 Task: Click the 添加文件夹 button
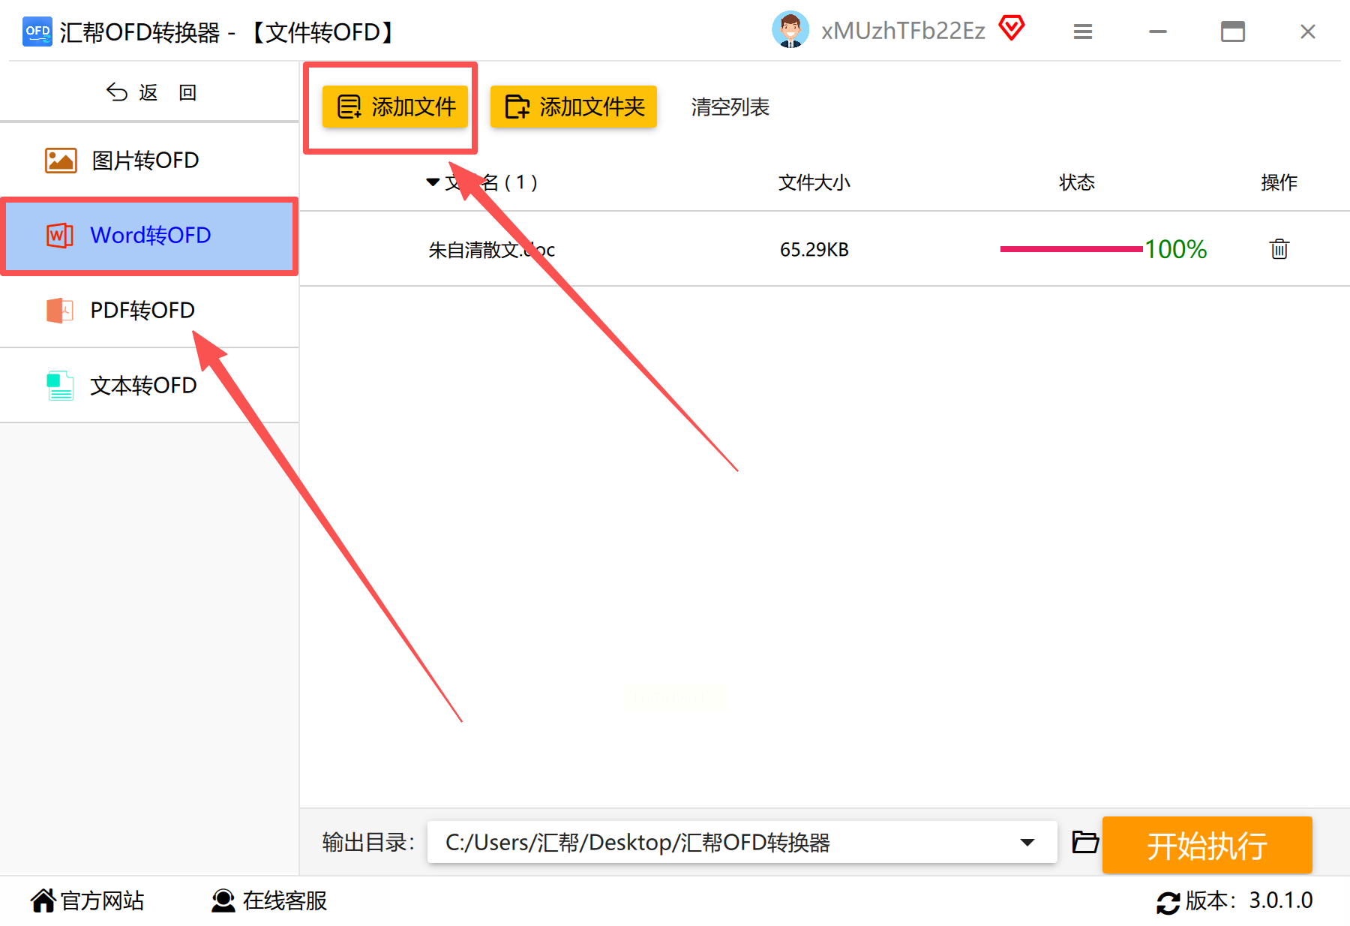[x=573, y=107]
